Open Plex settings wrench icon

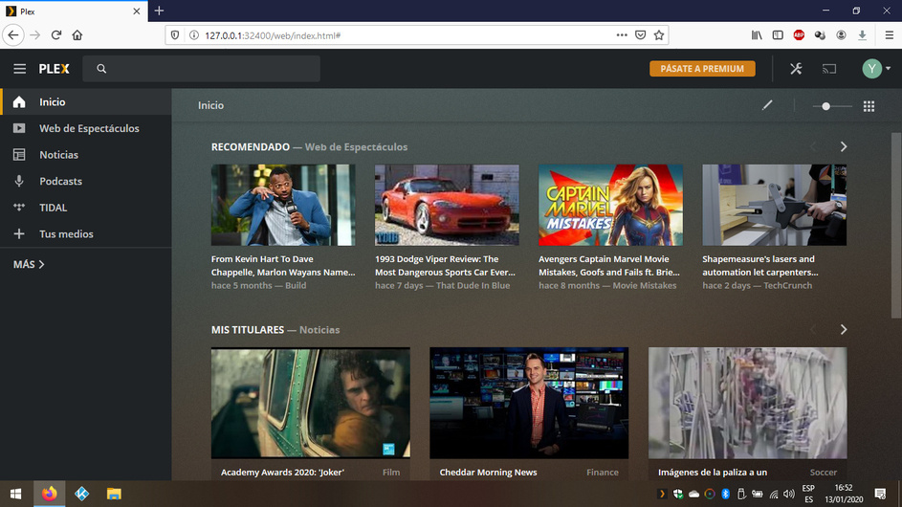click(796, 69)
